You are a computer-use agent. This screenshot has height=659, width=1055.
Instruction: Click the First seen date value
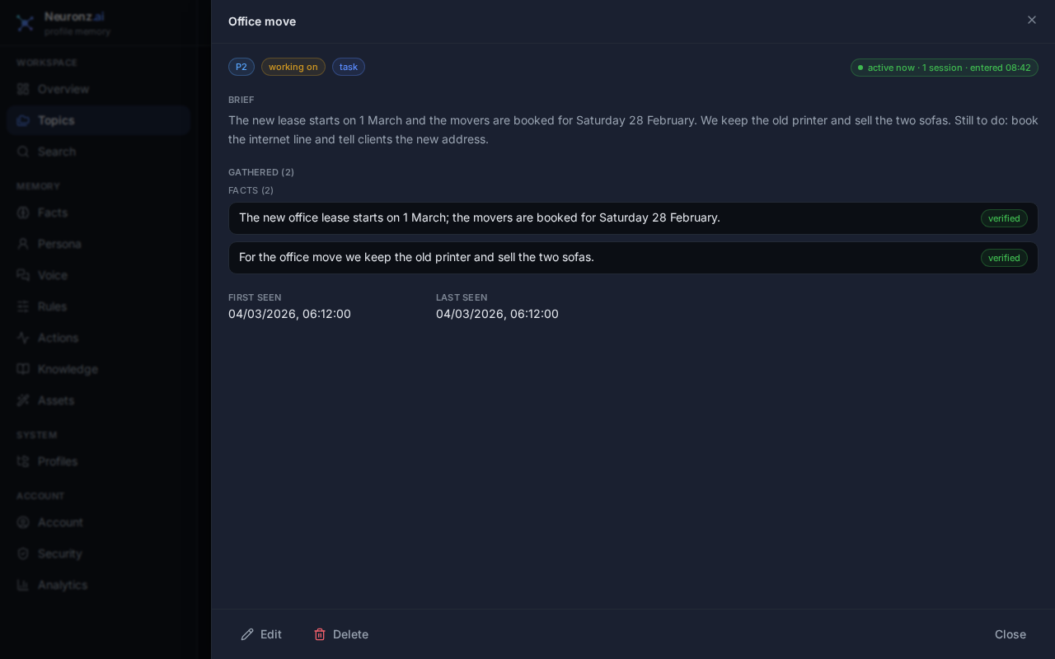[x=289, y=314]
